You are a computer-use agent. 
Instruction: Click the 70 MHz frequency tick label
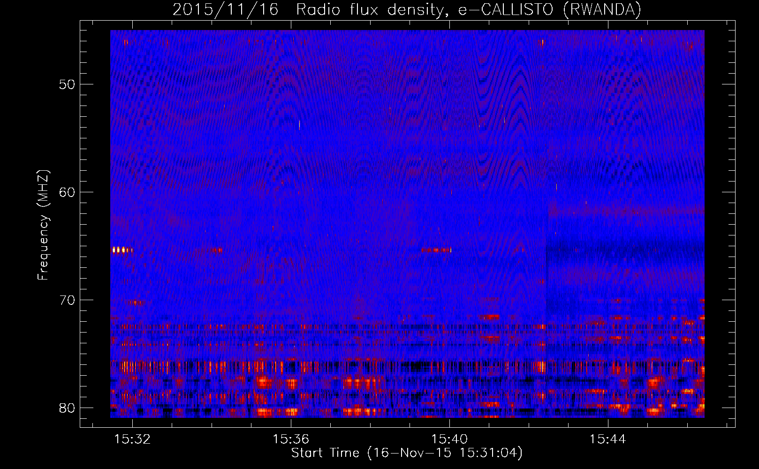pos(67,300)
